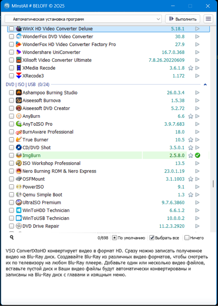The height and width of the screenshot is (306, 218).
Task: Click the play arrow for PowerISO
Action: click(x=197, y=187)
